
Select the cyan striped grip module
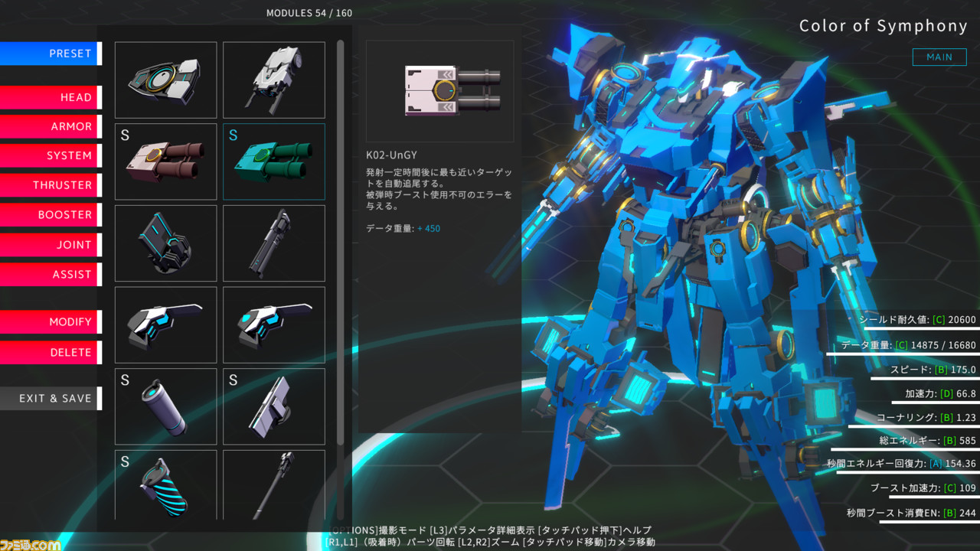[x=166, y=485]
